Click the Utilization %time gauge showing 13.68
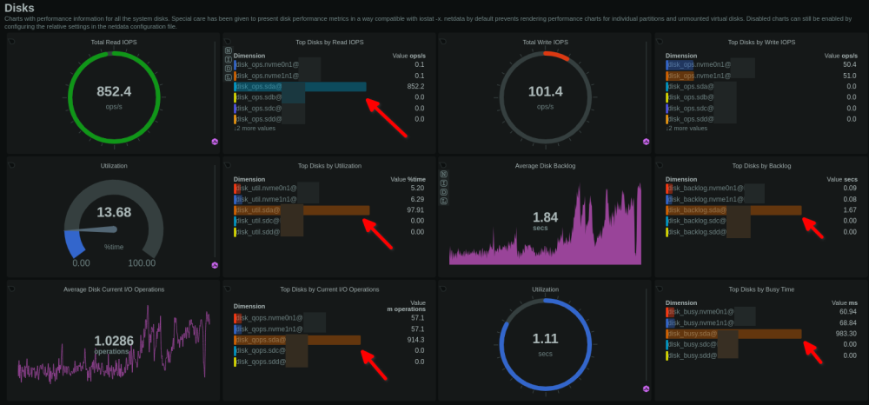 pyautogui.click(x=114, y=219)
